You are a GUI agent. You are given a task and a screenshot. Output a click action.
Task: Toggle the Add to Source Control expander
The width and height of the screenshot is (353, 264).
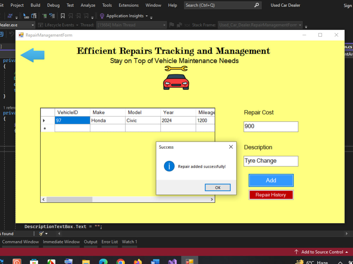pos(347,252)
